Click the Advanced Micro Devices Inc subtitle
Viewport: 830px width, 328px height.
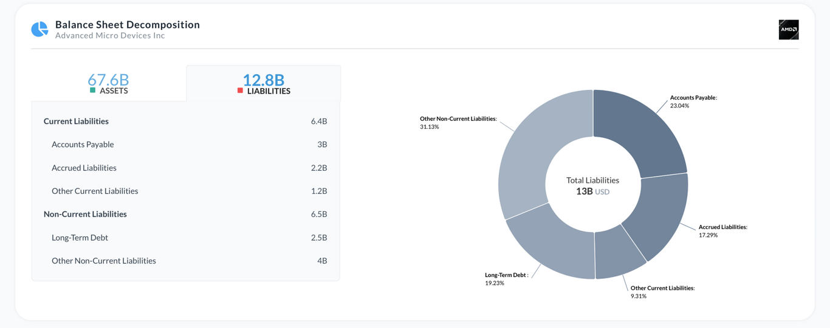[110, 35]
